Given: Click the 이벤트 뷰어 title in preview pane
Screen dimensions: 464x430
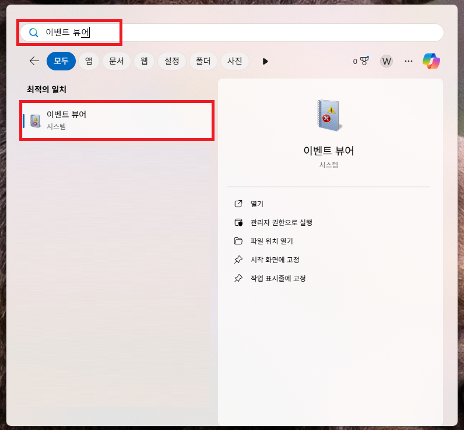Looking at the screenshot, I should click(x=328, y=151).
